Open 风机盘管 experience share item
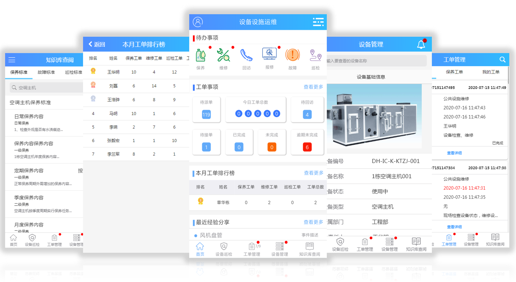The height and width of the screenshot is (282, 516). pos(258,235)
